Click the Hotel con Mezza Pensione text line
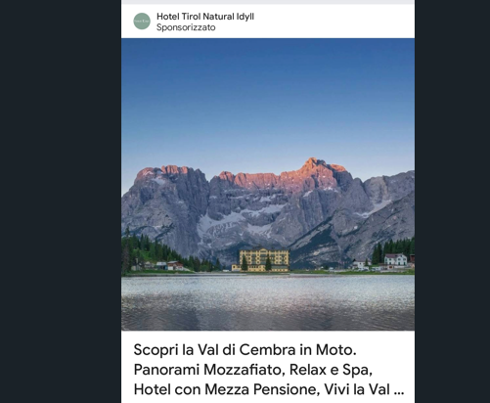Screen dimensions: 490x403 pos(225,389)
